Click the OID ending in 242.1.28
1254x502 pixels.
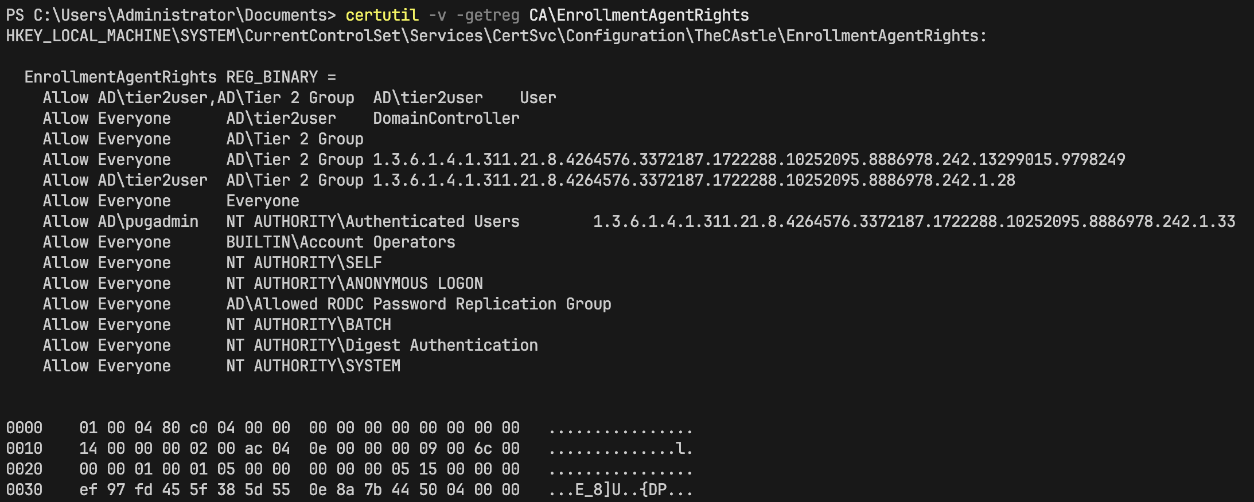point(694,180)
